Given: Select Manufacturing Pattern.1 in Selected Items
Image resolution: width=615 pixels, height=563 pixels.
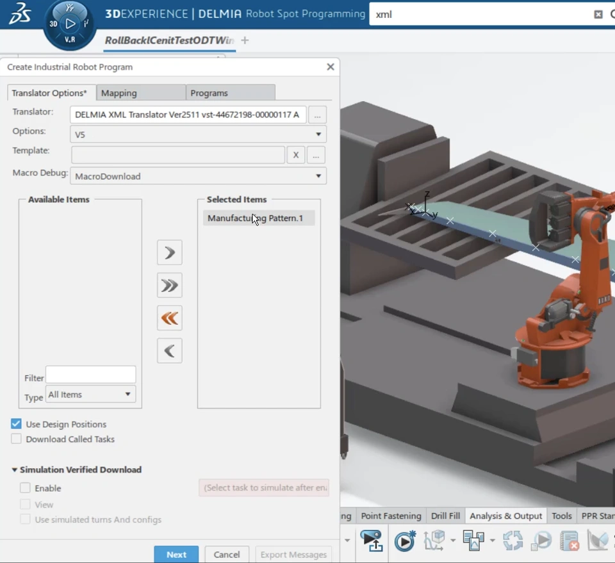Looking at the screenshot, I should pyautogui.click(x=259, y=218).
